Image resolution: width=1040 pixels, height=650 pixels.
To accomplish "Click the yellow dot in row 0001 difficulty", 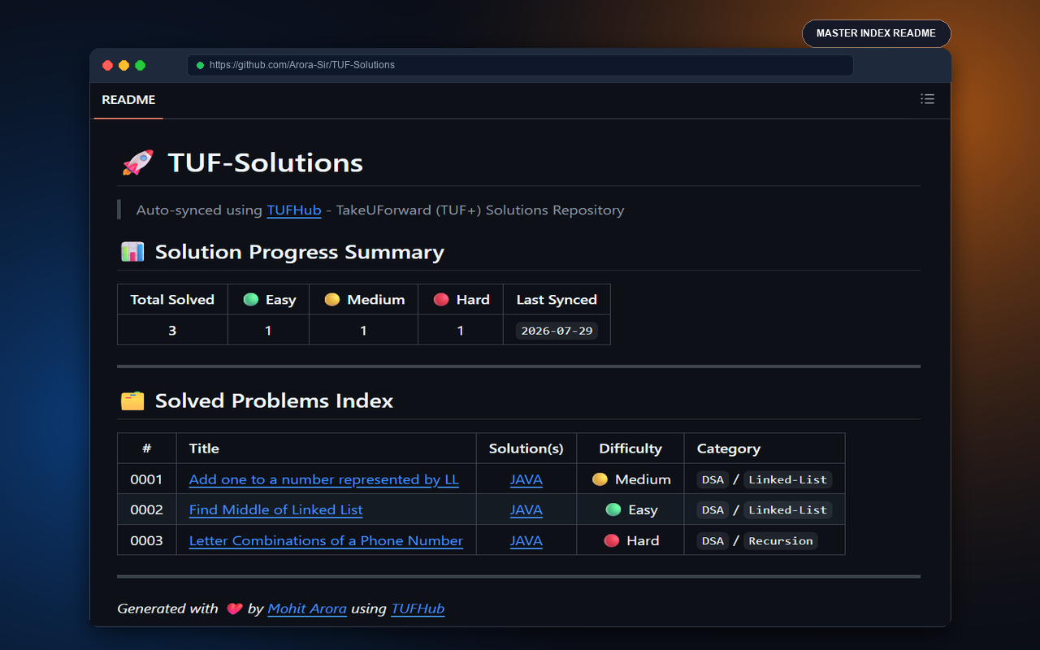I will 600,479.
